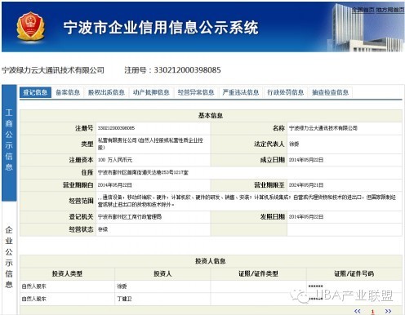
Task: Click the site title 宁波市企业信用信息公示系统
Action: (x=161, y=28)
